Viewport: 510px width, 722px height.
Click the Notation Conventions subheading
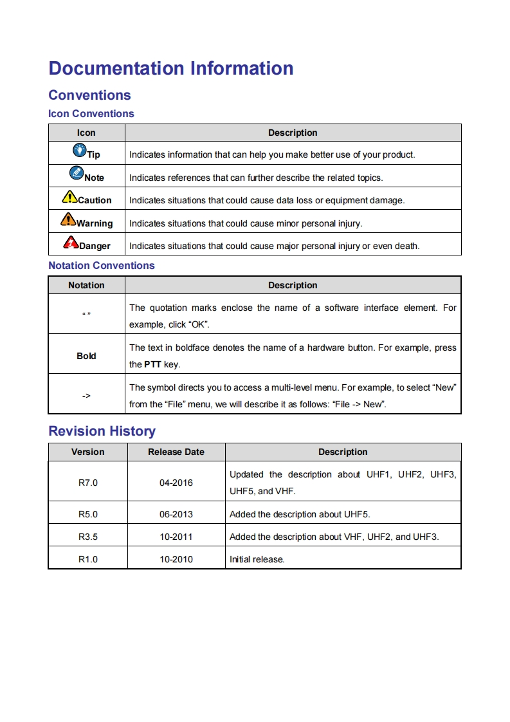pos(102,266)
